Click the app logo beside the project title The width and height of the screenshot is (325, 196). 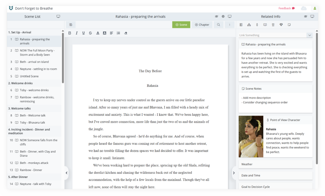pos(11,8)
